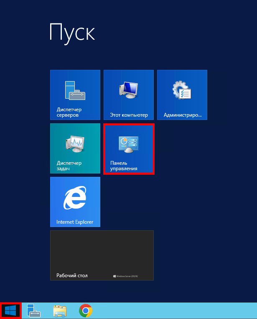Open File Explorer from the taskbar
The height and width of the screenshot is (319, 257).
pos(60,311)
